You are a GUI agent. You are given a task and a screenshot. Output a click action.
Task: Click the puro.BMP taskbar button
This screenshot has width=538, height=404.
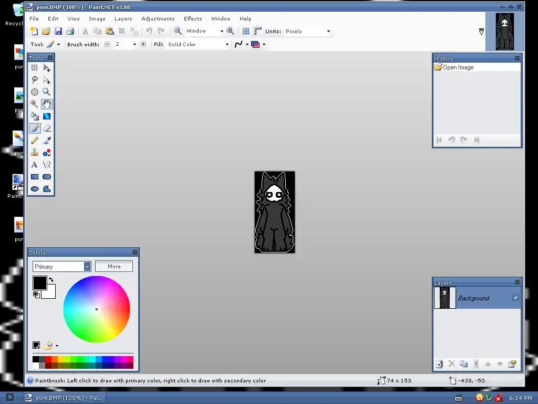(x=65, y=398)
